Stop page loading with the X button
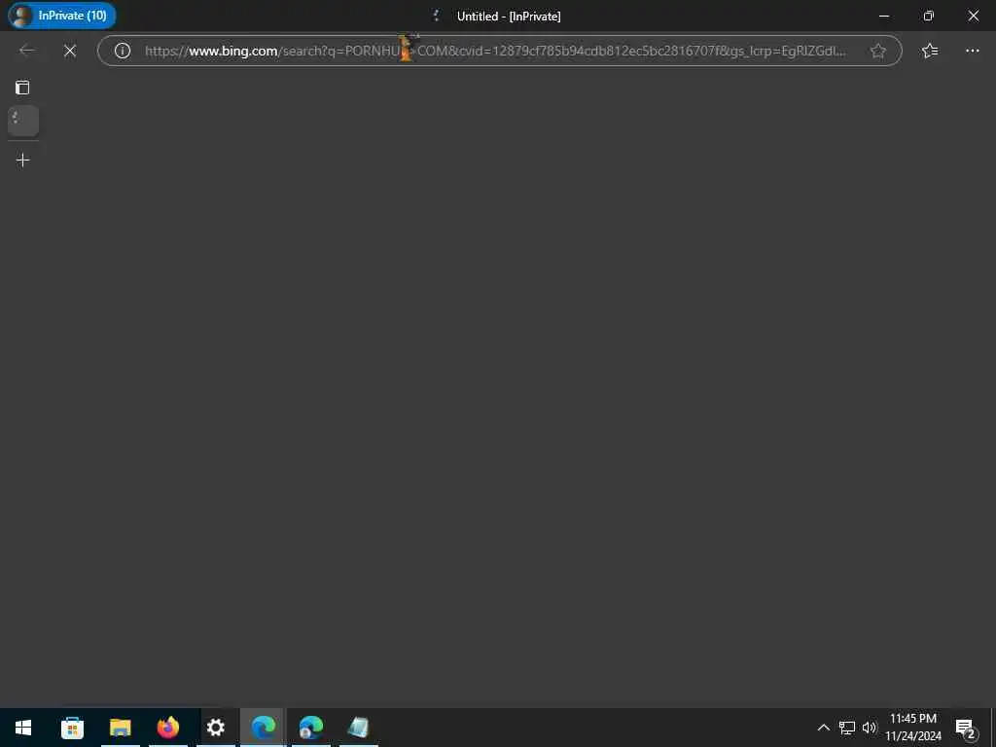The width and height of the screenshot is (996, 747). 70,51
